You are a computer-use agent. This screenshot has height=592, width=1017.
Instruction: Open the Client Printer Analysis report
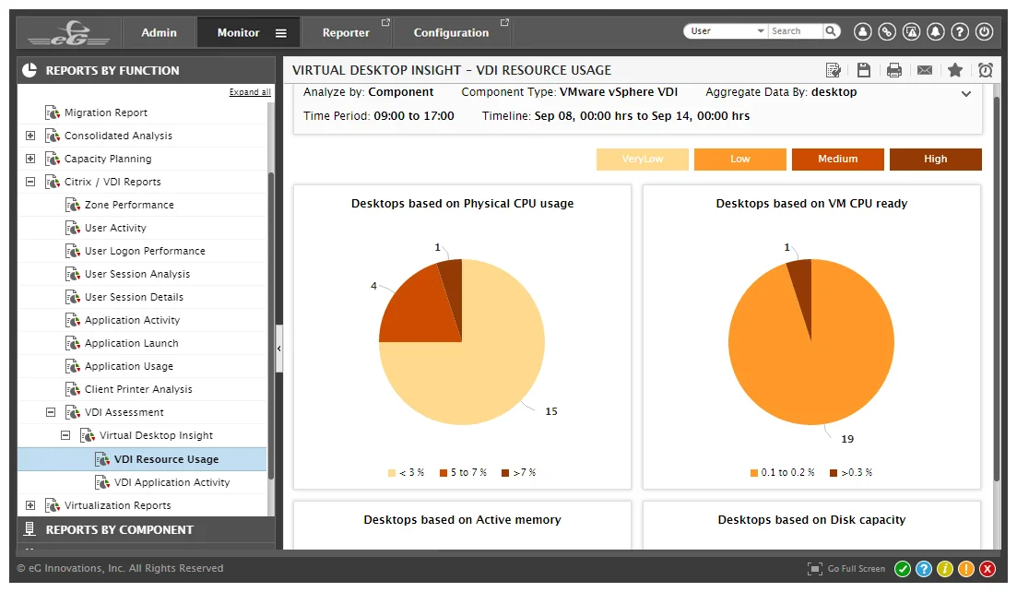tap(138, 388)
